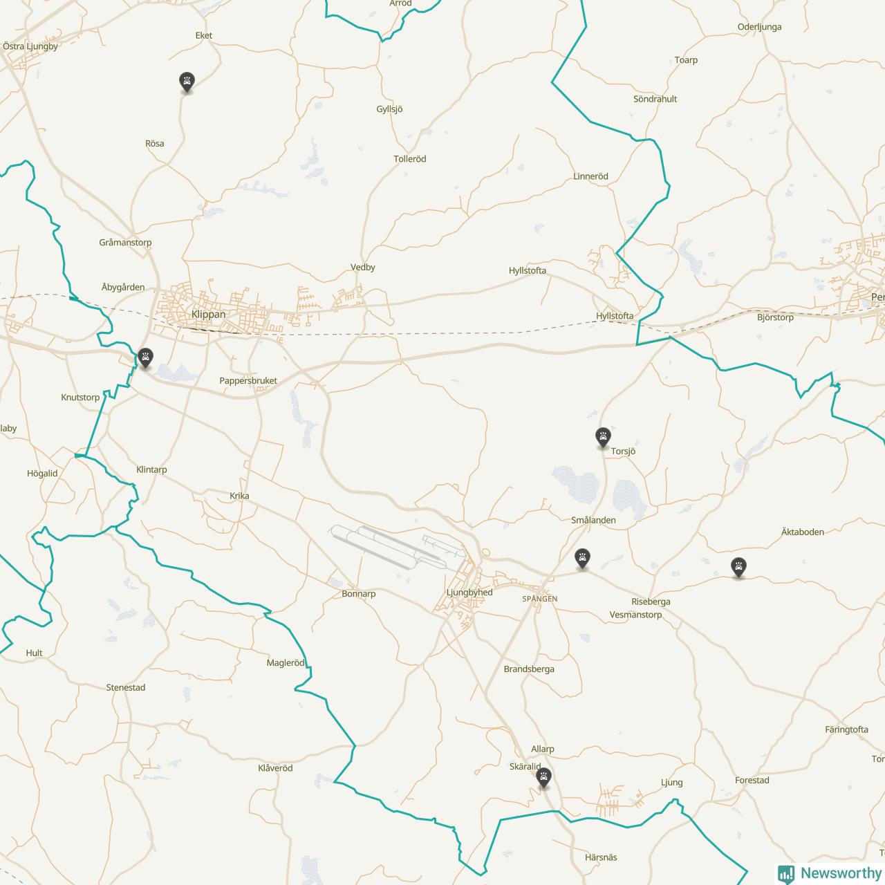Select the airport runway area near Ljungbyhed
This screenshot has width=885, height=885.
[398, 546]
